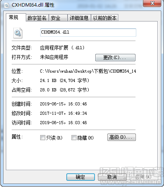Screen dimensions: 164x187
Task: Open the 安全 tab
Action: (x=58, y=18)
